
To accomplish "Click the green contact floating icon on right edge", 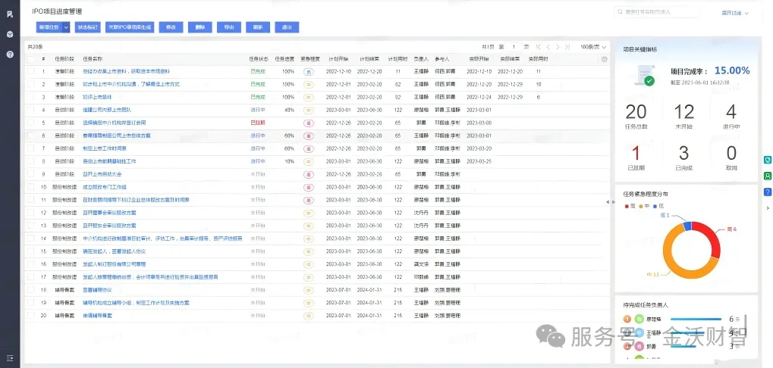I will coord(768,176).
